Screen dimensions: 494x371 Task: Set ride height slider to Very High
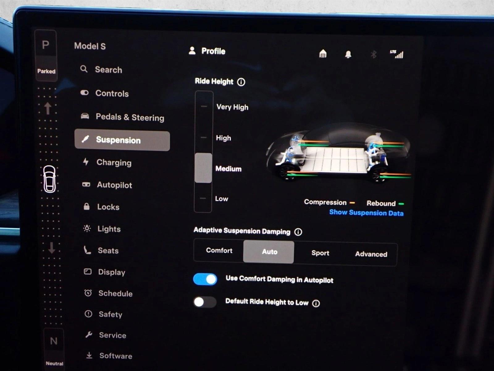[x=204, y=106]
